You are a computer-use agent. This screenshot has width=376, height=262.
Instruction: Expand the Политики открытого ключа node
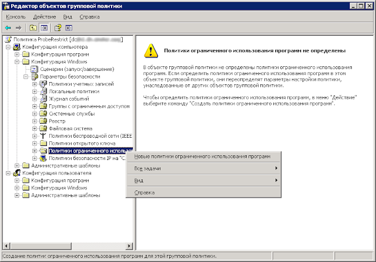click(35, 144)
